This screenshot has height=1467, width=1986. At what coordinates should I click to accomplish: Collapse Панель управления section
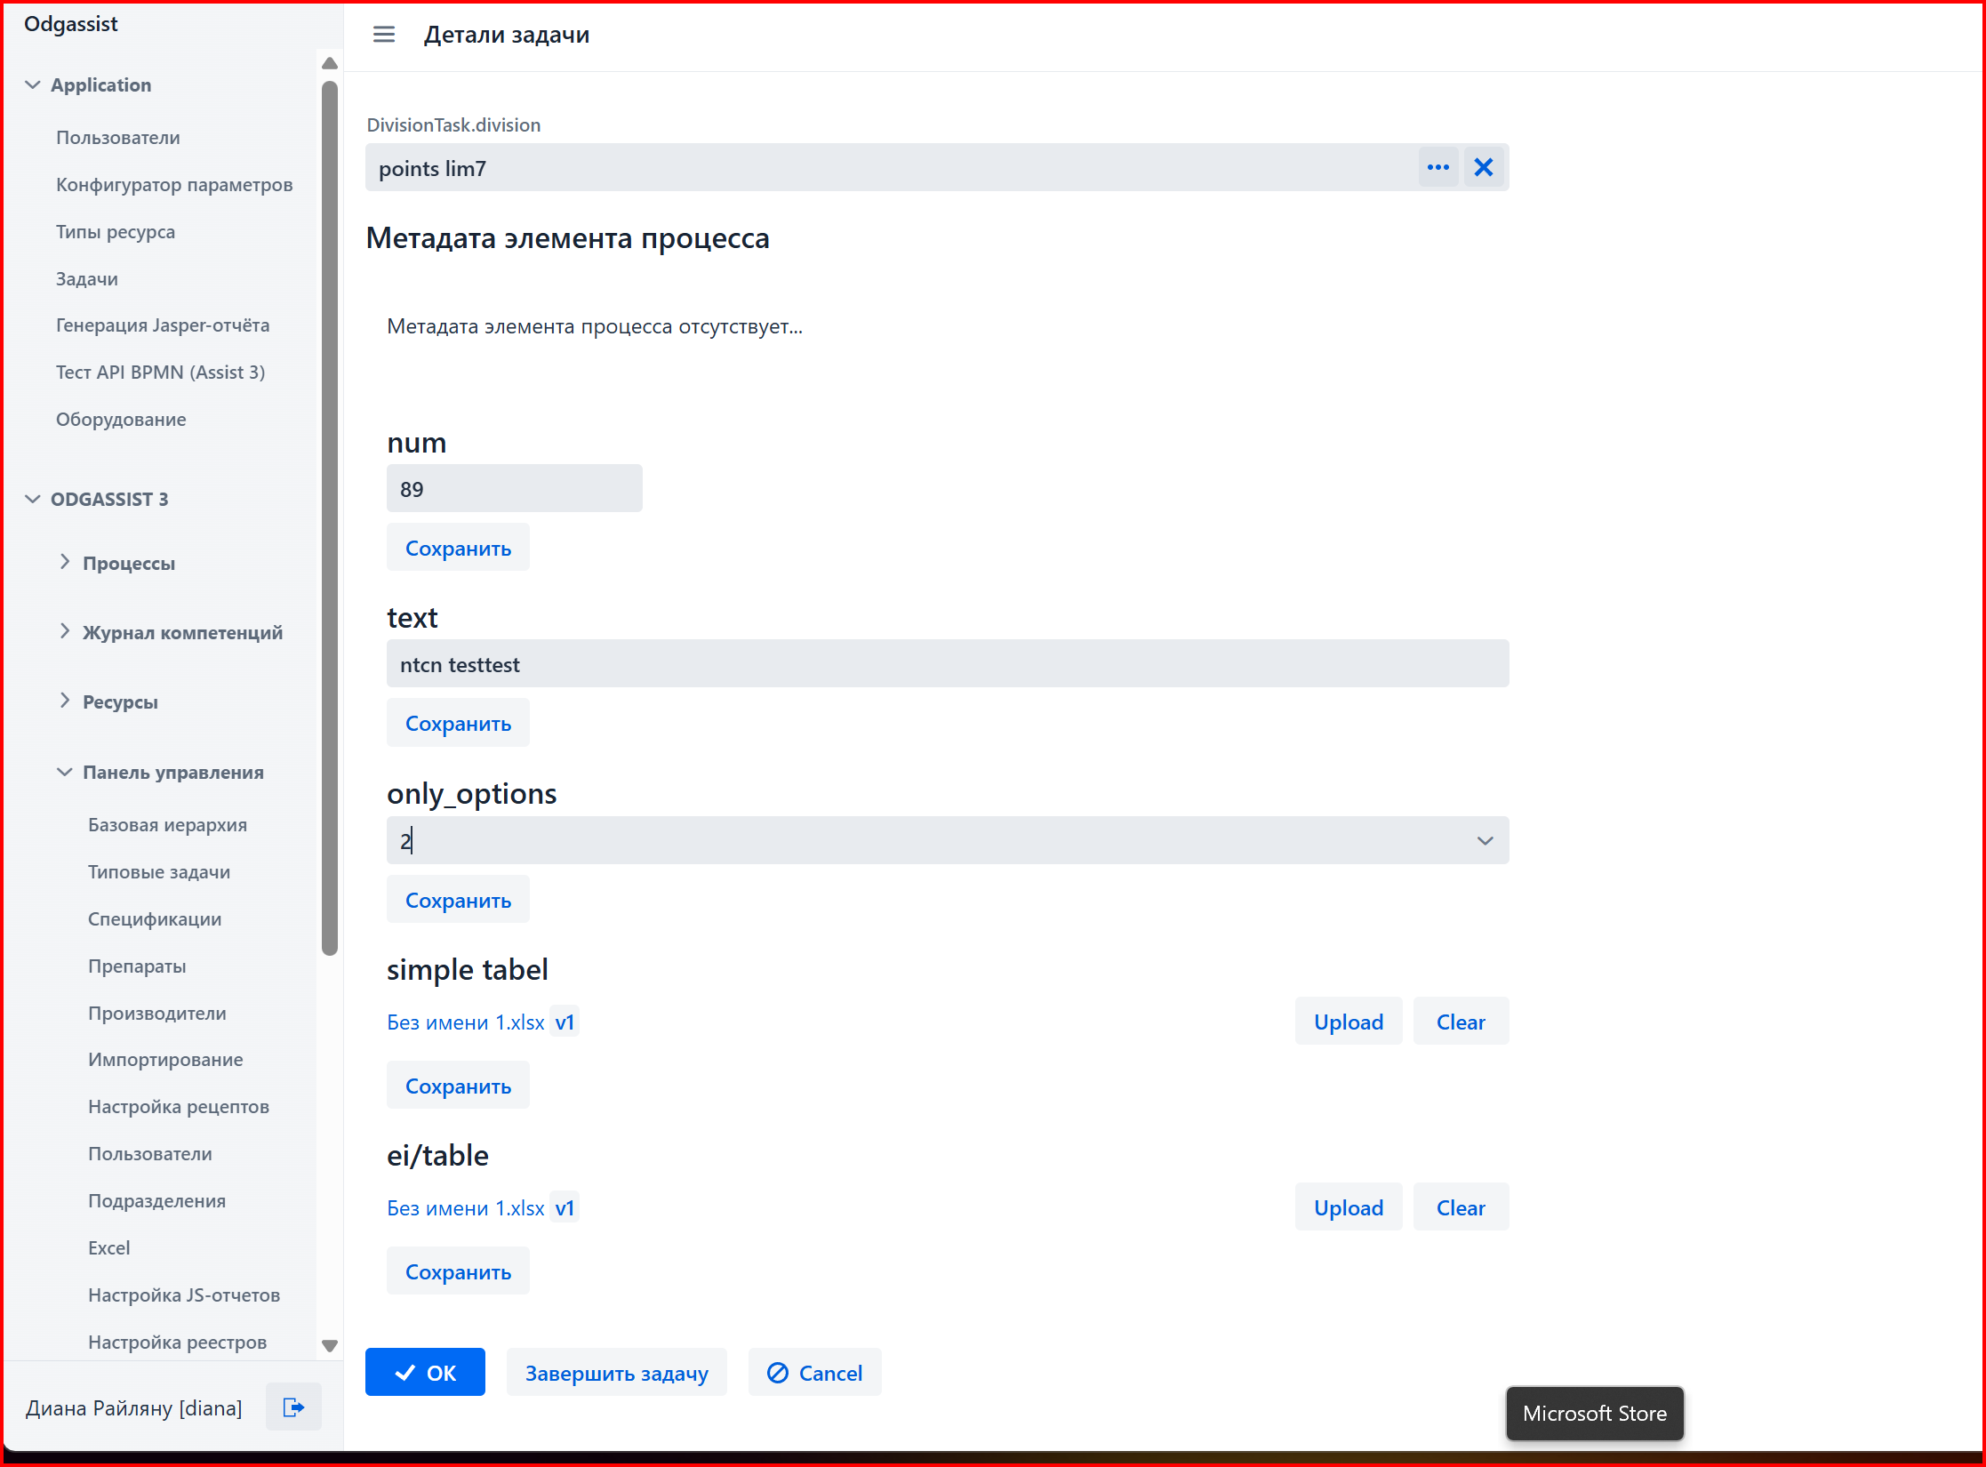click(65, 772)
